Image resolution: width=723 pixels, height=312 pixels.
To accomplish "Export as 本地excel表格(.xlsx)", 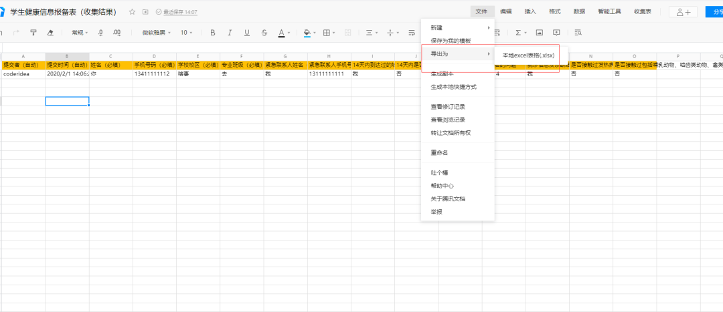I will point(528,55).
